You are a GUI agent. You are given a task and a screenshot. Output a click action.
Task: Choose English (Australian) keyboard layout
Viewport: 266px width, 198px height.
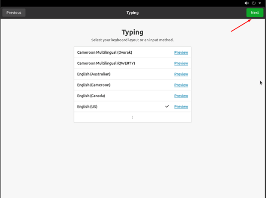[132, 74]
